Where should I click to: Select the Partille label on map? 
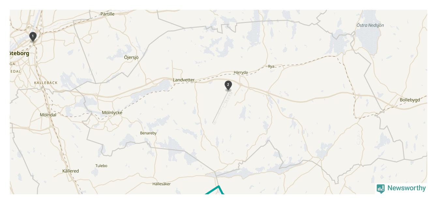click(x=107, y=14)
